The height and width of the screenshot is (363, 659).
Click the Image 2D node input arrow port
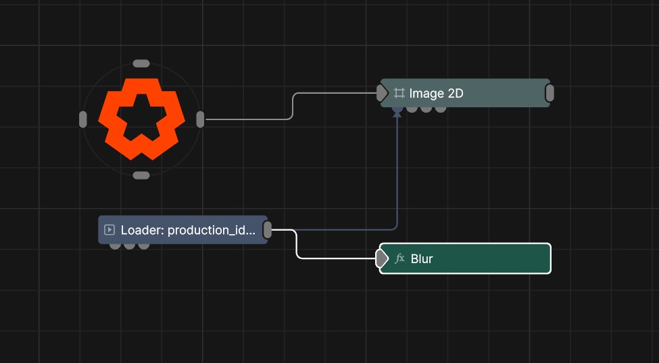[382, 93]
